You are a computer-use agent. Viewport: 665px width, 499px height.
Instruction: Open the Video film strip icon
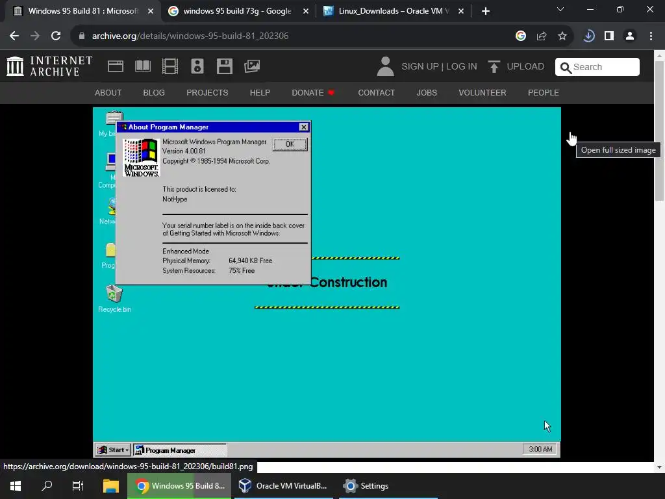(x=170, y=66)
